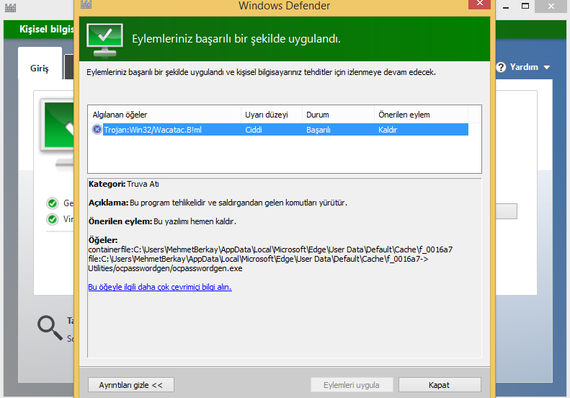Click the magnifying glass scan icon in the main window
This screenshot has height=398, width=570.
50,328
